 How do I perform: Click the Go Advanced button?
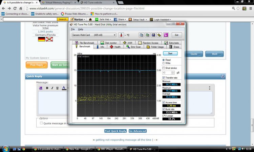click(x=137, y=131)
